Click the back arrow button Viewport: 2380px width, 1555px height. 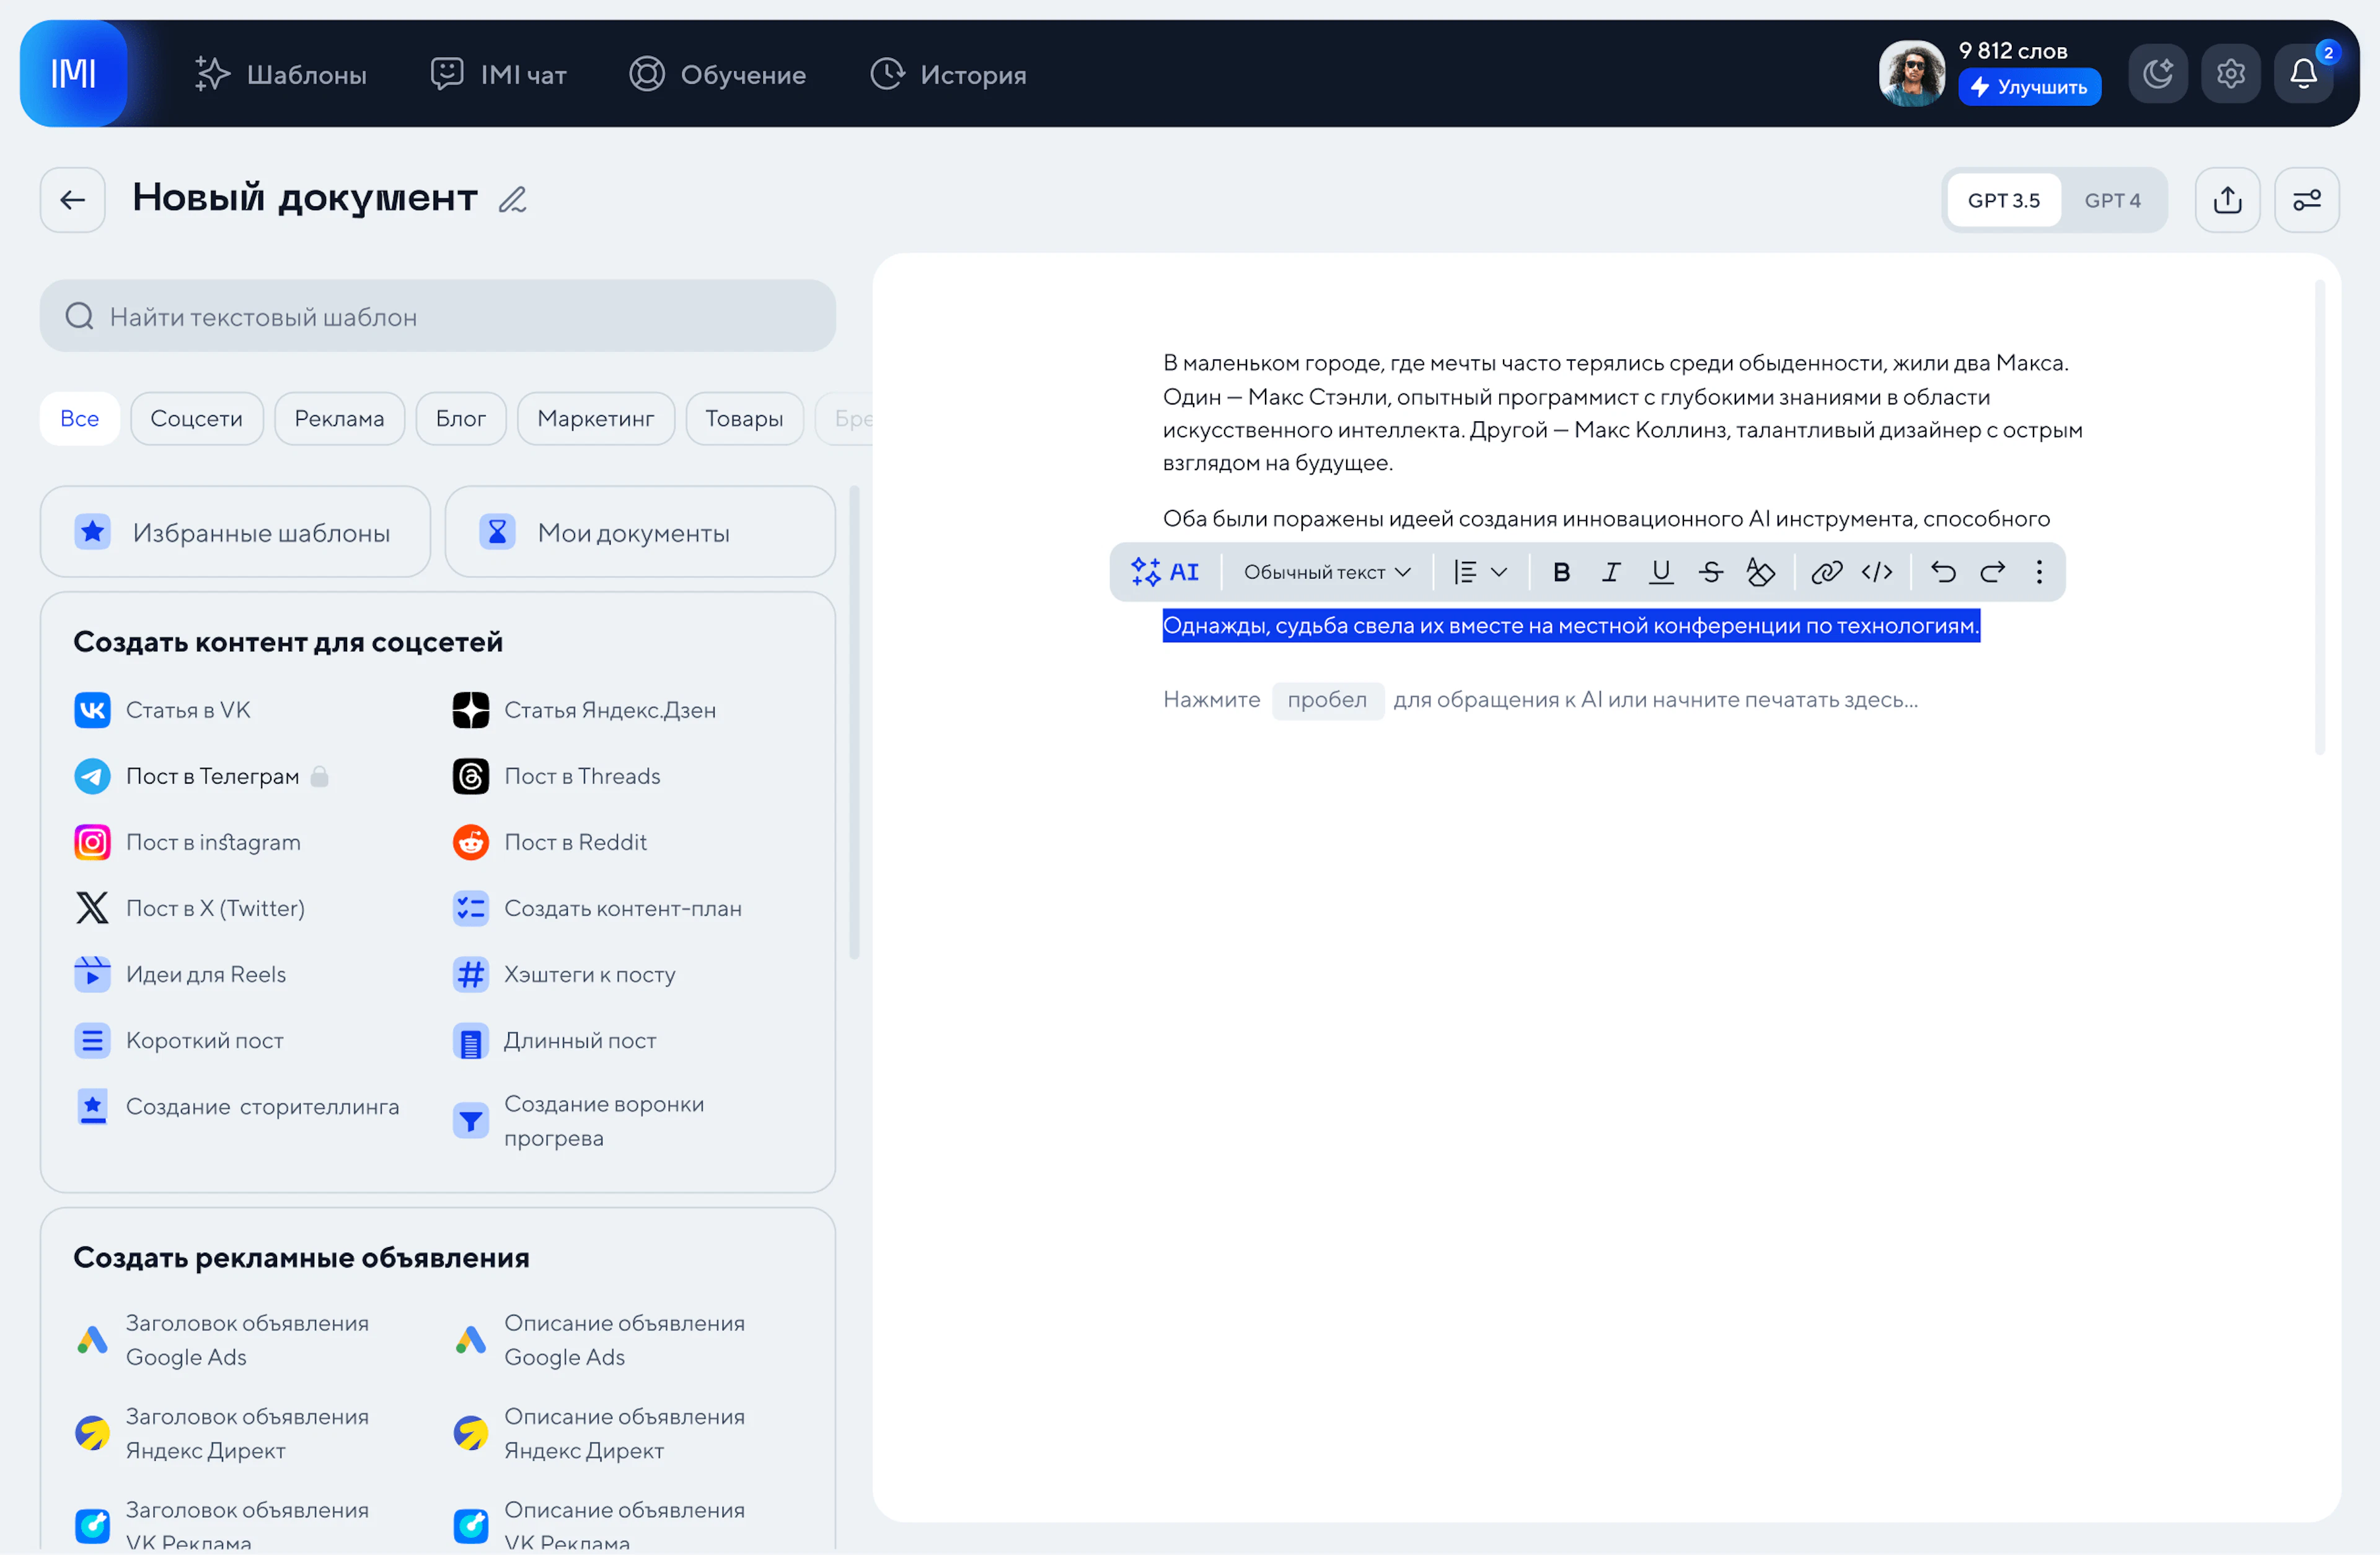[x=73, y=200]
